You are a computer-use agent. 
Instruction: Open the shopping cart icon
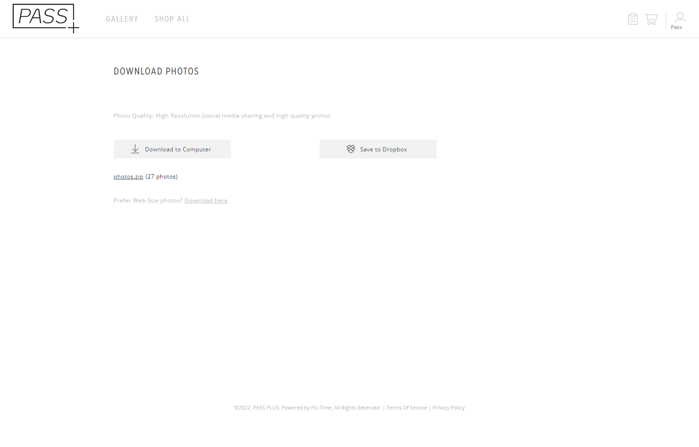click(651, 19)
